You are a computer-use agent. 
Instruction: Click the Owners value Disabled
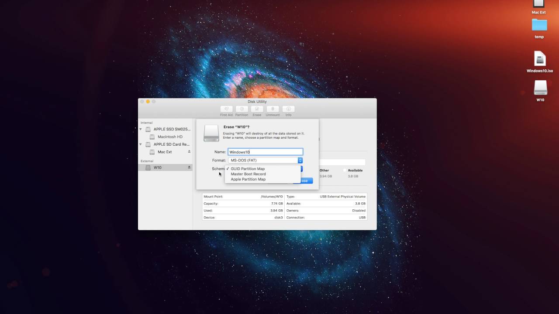359,211
